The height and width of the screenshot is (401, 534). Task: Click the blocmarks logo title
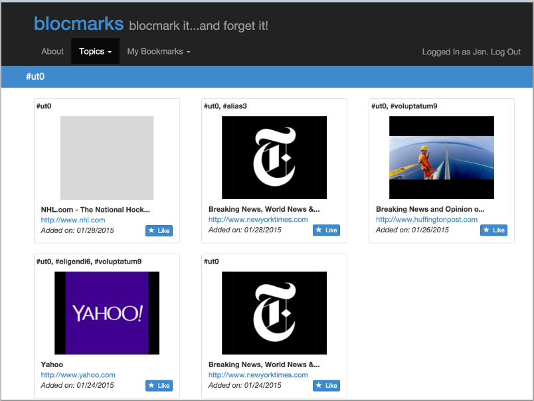click(78, 23)
